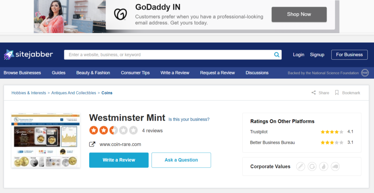Click the 4 reviews text

152,130
